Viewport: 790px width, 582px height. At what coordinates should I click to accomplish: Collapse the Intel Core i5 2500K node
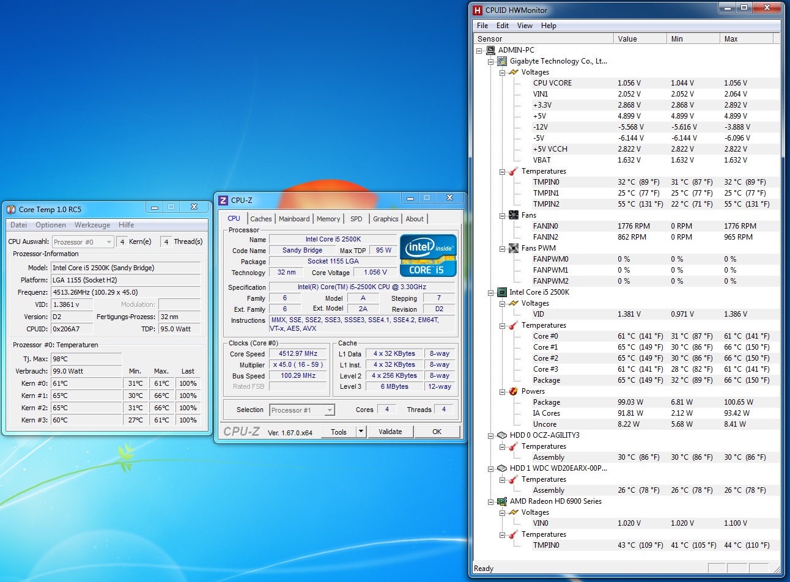click(490, 292)
